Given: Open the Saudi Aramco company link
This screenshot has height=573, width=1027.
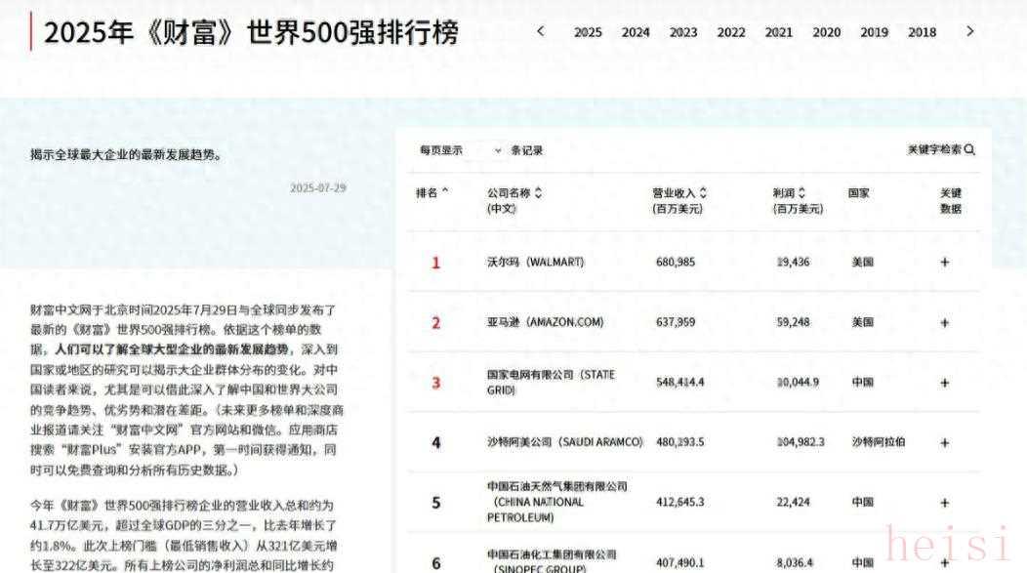Looking at the screenshot, I should [564, 442].
